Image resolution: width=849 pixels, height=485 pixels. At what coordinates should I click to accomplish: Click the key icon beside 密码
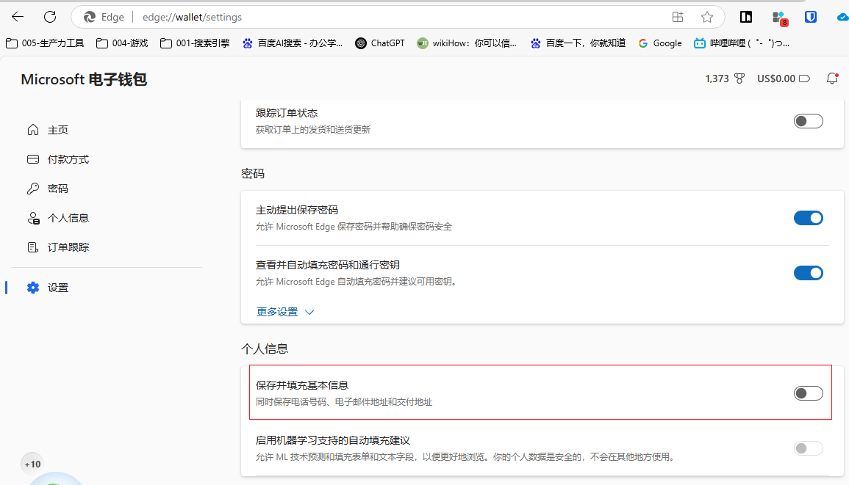(33, 188)
